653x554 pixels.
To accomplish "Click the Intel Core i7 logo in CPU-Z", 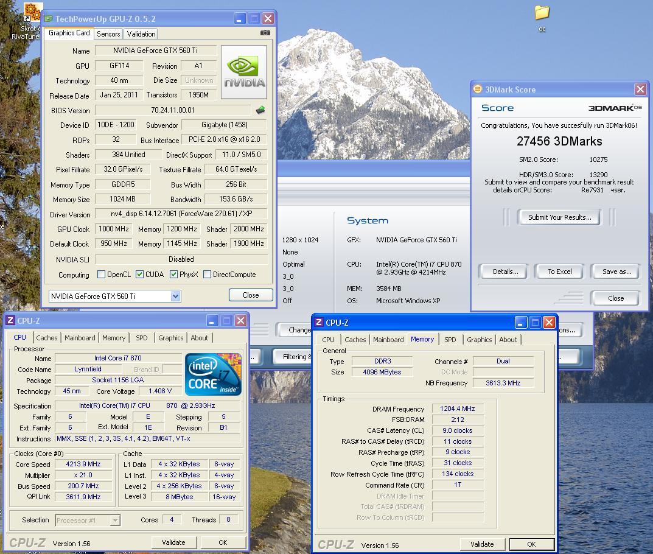I will tap(213, 374).
